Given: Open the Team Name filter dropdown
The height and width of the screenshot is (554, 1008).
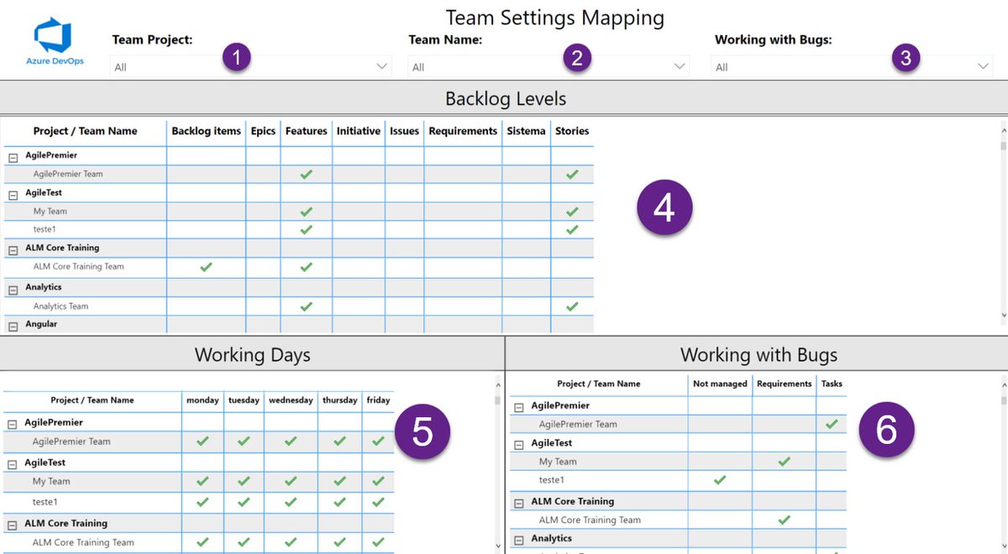Looking at the screenshot, I should tap(679, 65).
